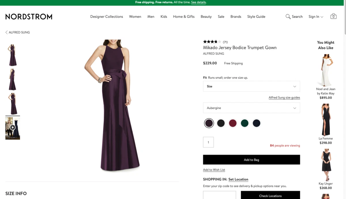Open the Sale menu
The width and height of the screenshot is (346, 199).
coord(221,16)
